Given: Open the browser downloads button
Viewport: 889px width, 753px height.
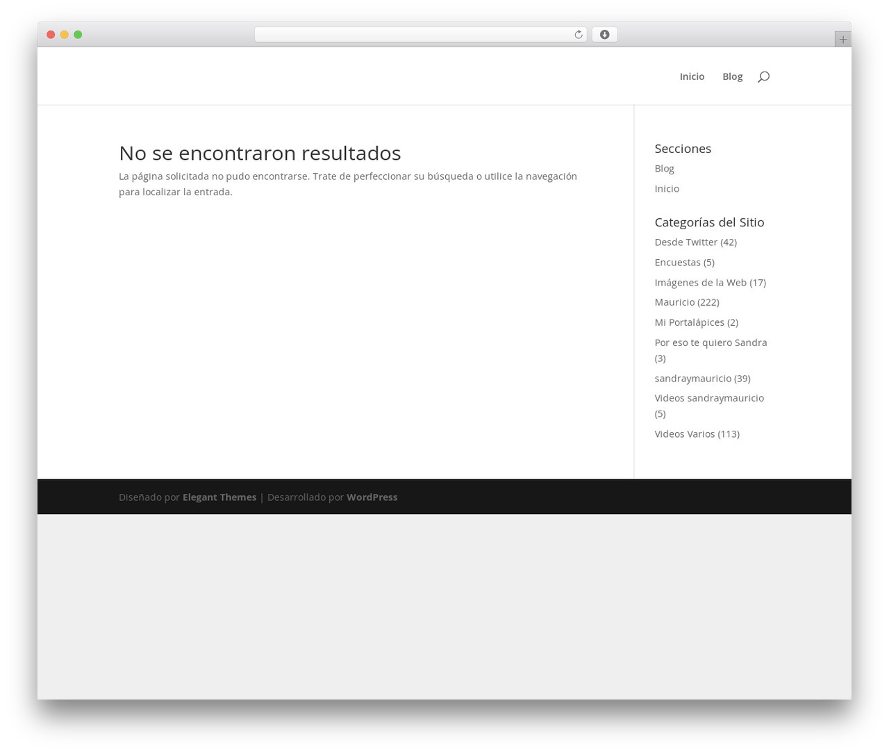Looking at the screenshot, I should click(x=604, y=35).
